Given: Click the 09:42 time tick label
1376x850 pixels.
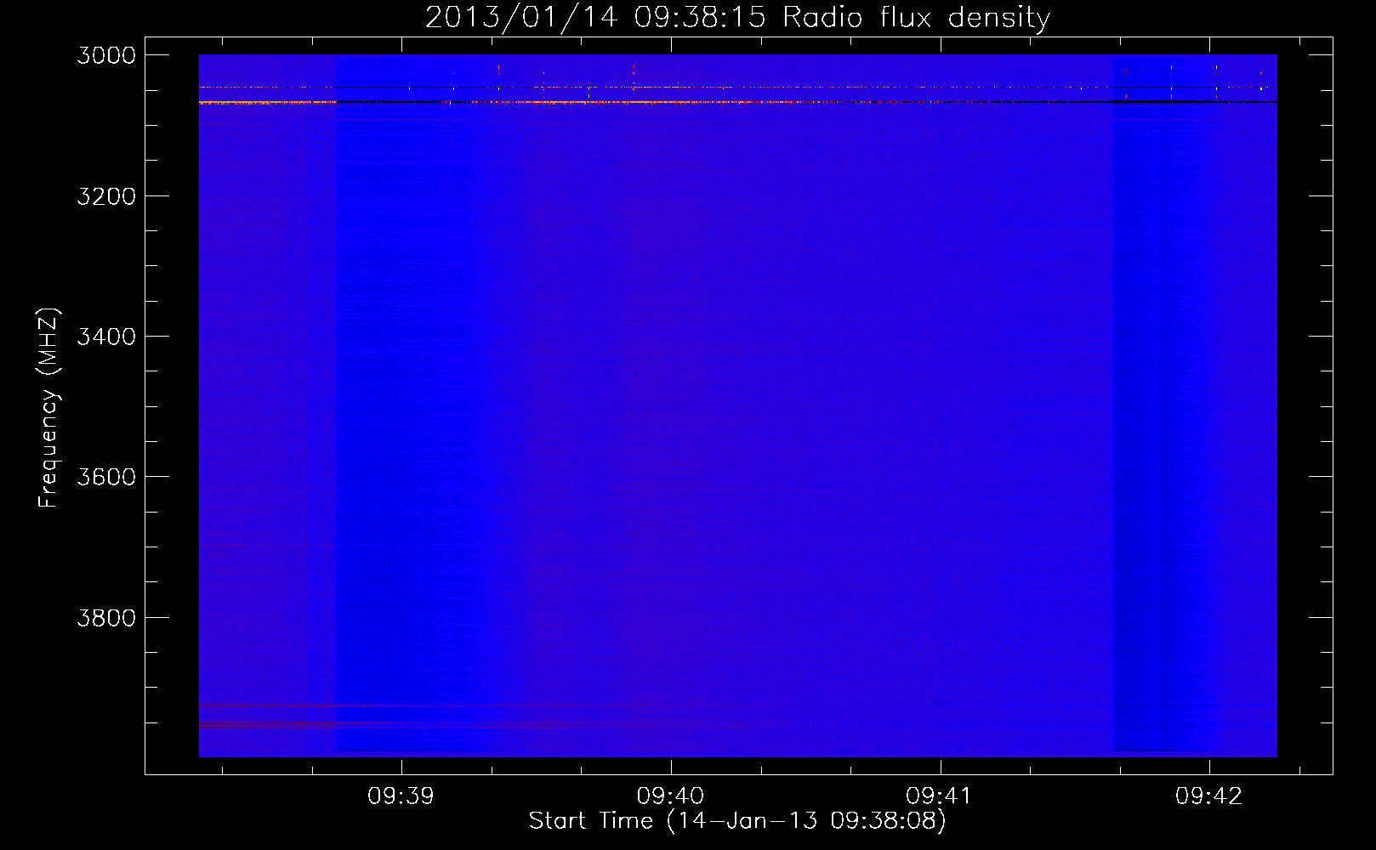Looking at the screenshot, I should point(1208,796).
